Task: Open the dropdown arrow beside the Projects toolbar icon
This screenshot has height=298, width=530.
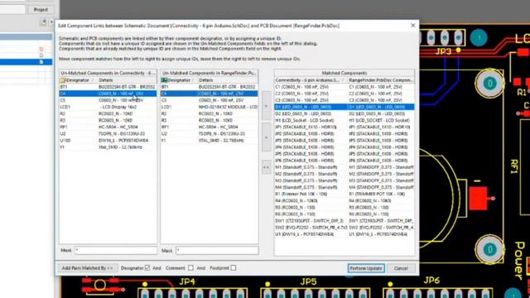Action: coord(51,22)
